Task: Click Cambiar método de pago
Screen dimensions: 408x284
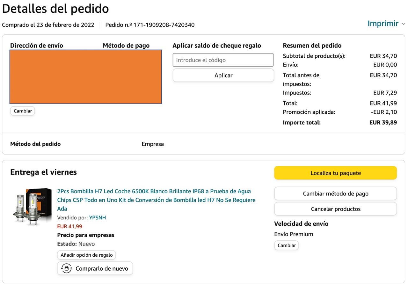Action: click(x=335, y=194)
